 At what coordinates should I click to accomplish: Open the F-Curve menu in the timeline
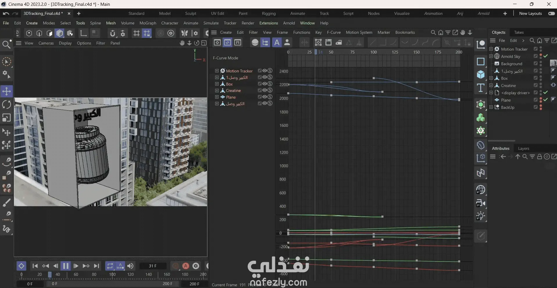(x=334, y=32)
